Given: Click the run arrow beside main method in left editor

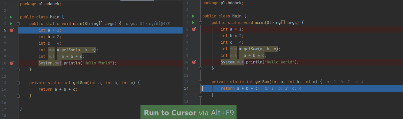Looking at the screenshot, I should pos(11,23).
